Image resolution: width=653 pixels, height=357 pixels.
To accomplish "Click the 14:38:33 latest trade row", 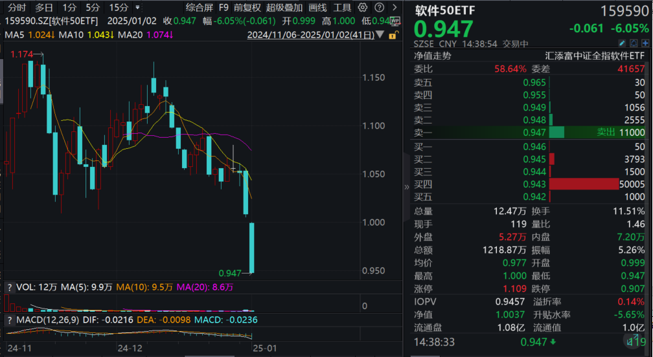I will (529, 342).
